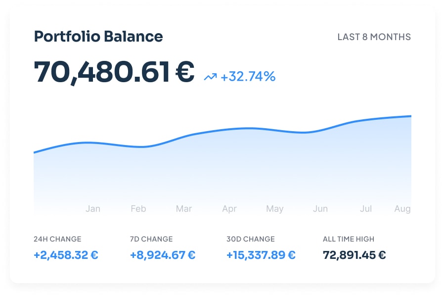The height and width of the screenshot is (297, 445).
Task: Open the 7D CHANGE stat
Action: click(x=151, y=239)
